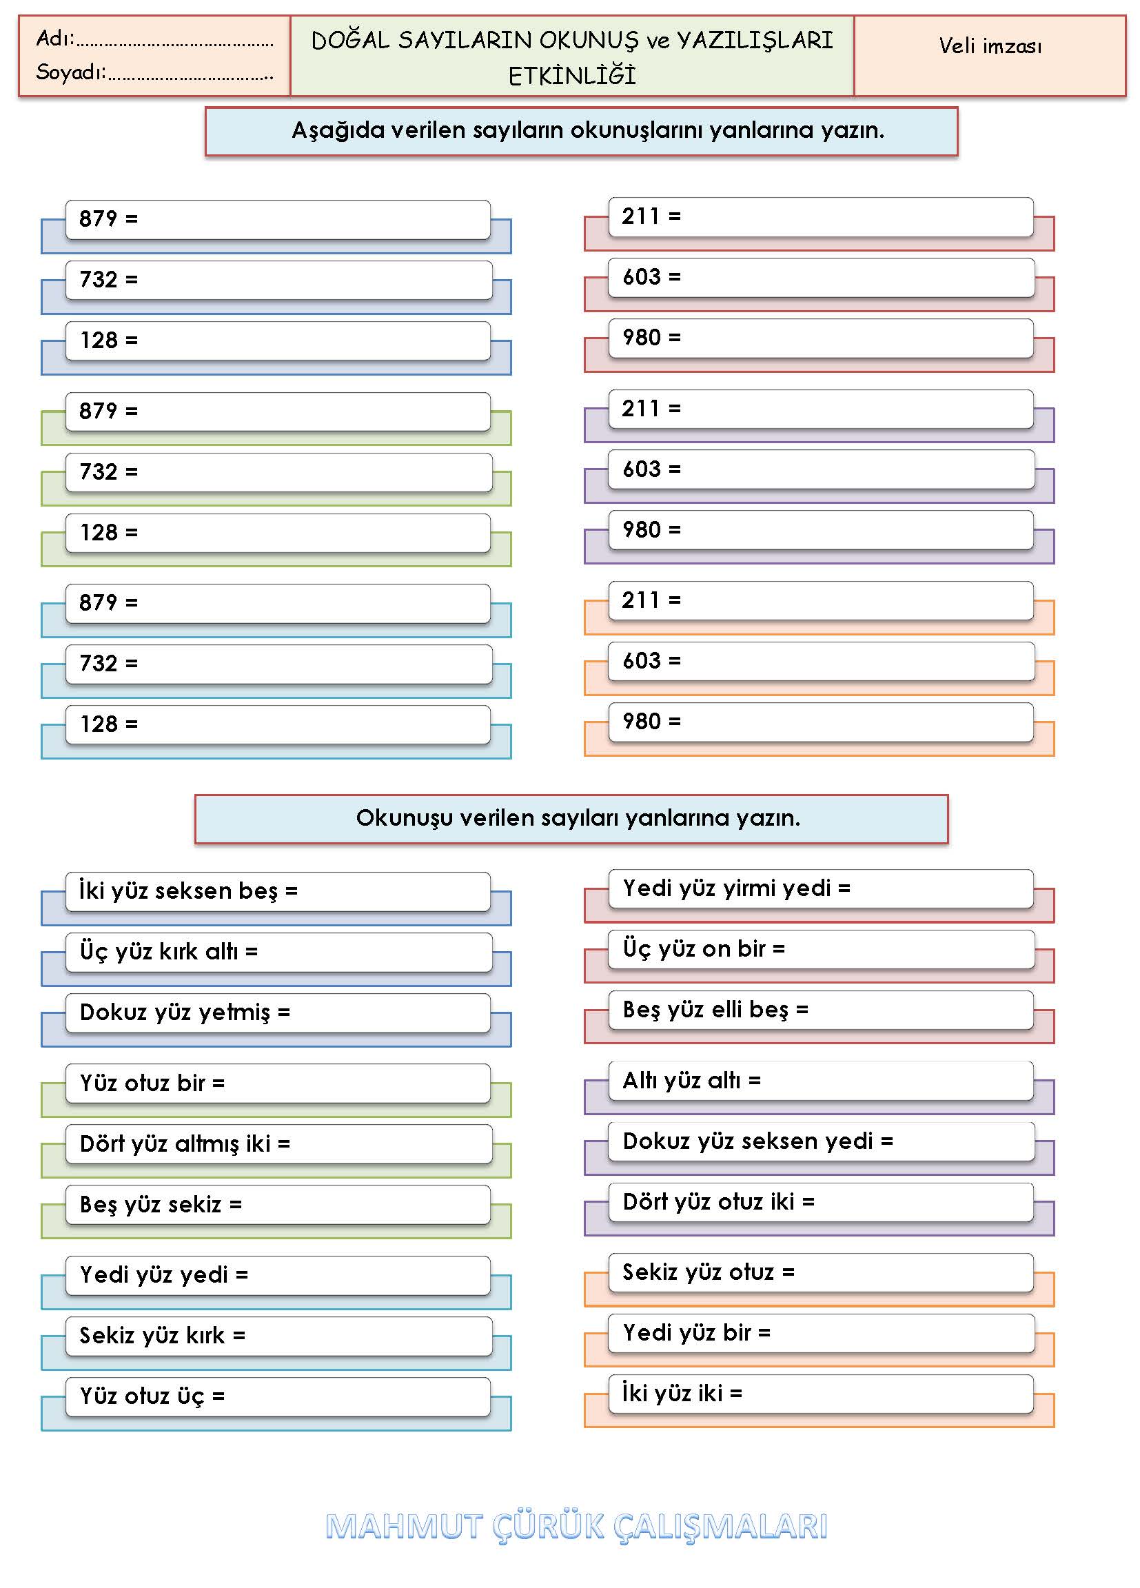Click the Yedi yüz yirmi yedi box
The image size is (1140, 1588).
point(821,889)
